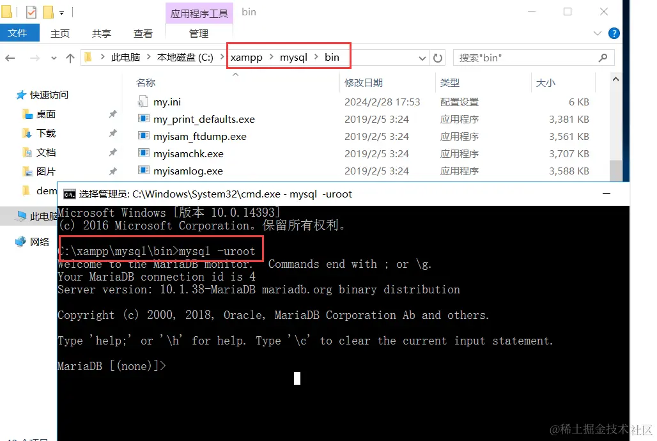Go back with the left arrow button
The image size is (657, 441).
[x=10, y=58]
